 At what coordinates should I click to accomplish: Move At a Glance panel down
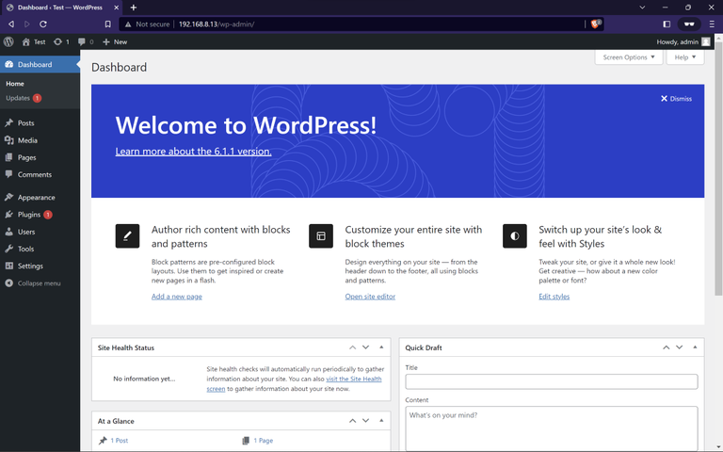point(365,421)
